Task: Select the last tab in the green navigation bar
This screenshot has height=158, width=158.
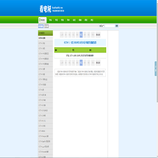Action: 92,20
